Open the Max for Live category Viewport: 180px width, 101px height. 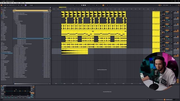tap(4, 32)
